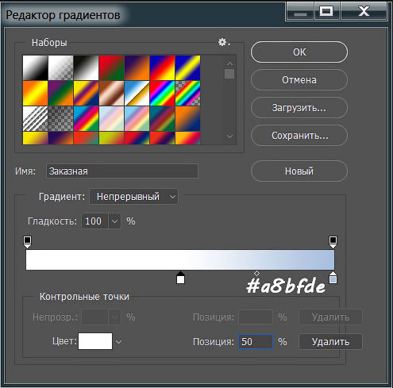393x388 pixels.
Task: Create a gradient with Новый button
Action: pyautogui.click(x=299, y=171)
